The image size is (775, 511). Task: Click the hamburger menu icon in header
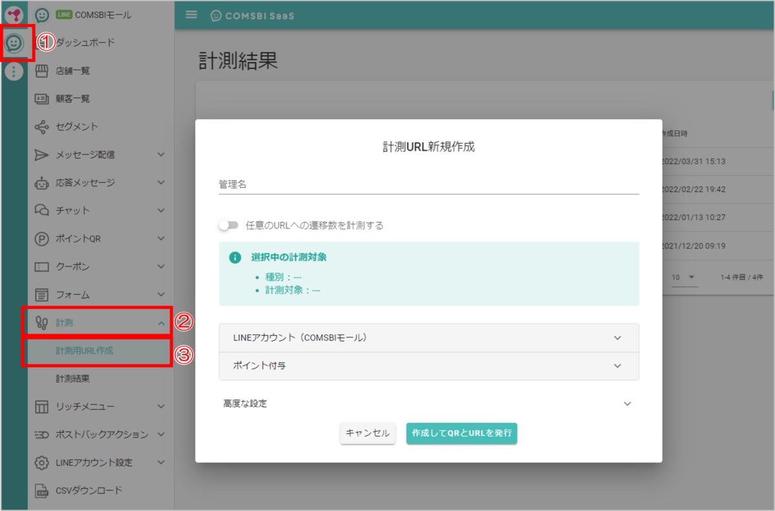[191, 15]
